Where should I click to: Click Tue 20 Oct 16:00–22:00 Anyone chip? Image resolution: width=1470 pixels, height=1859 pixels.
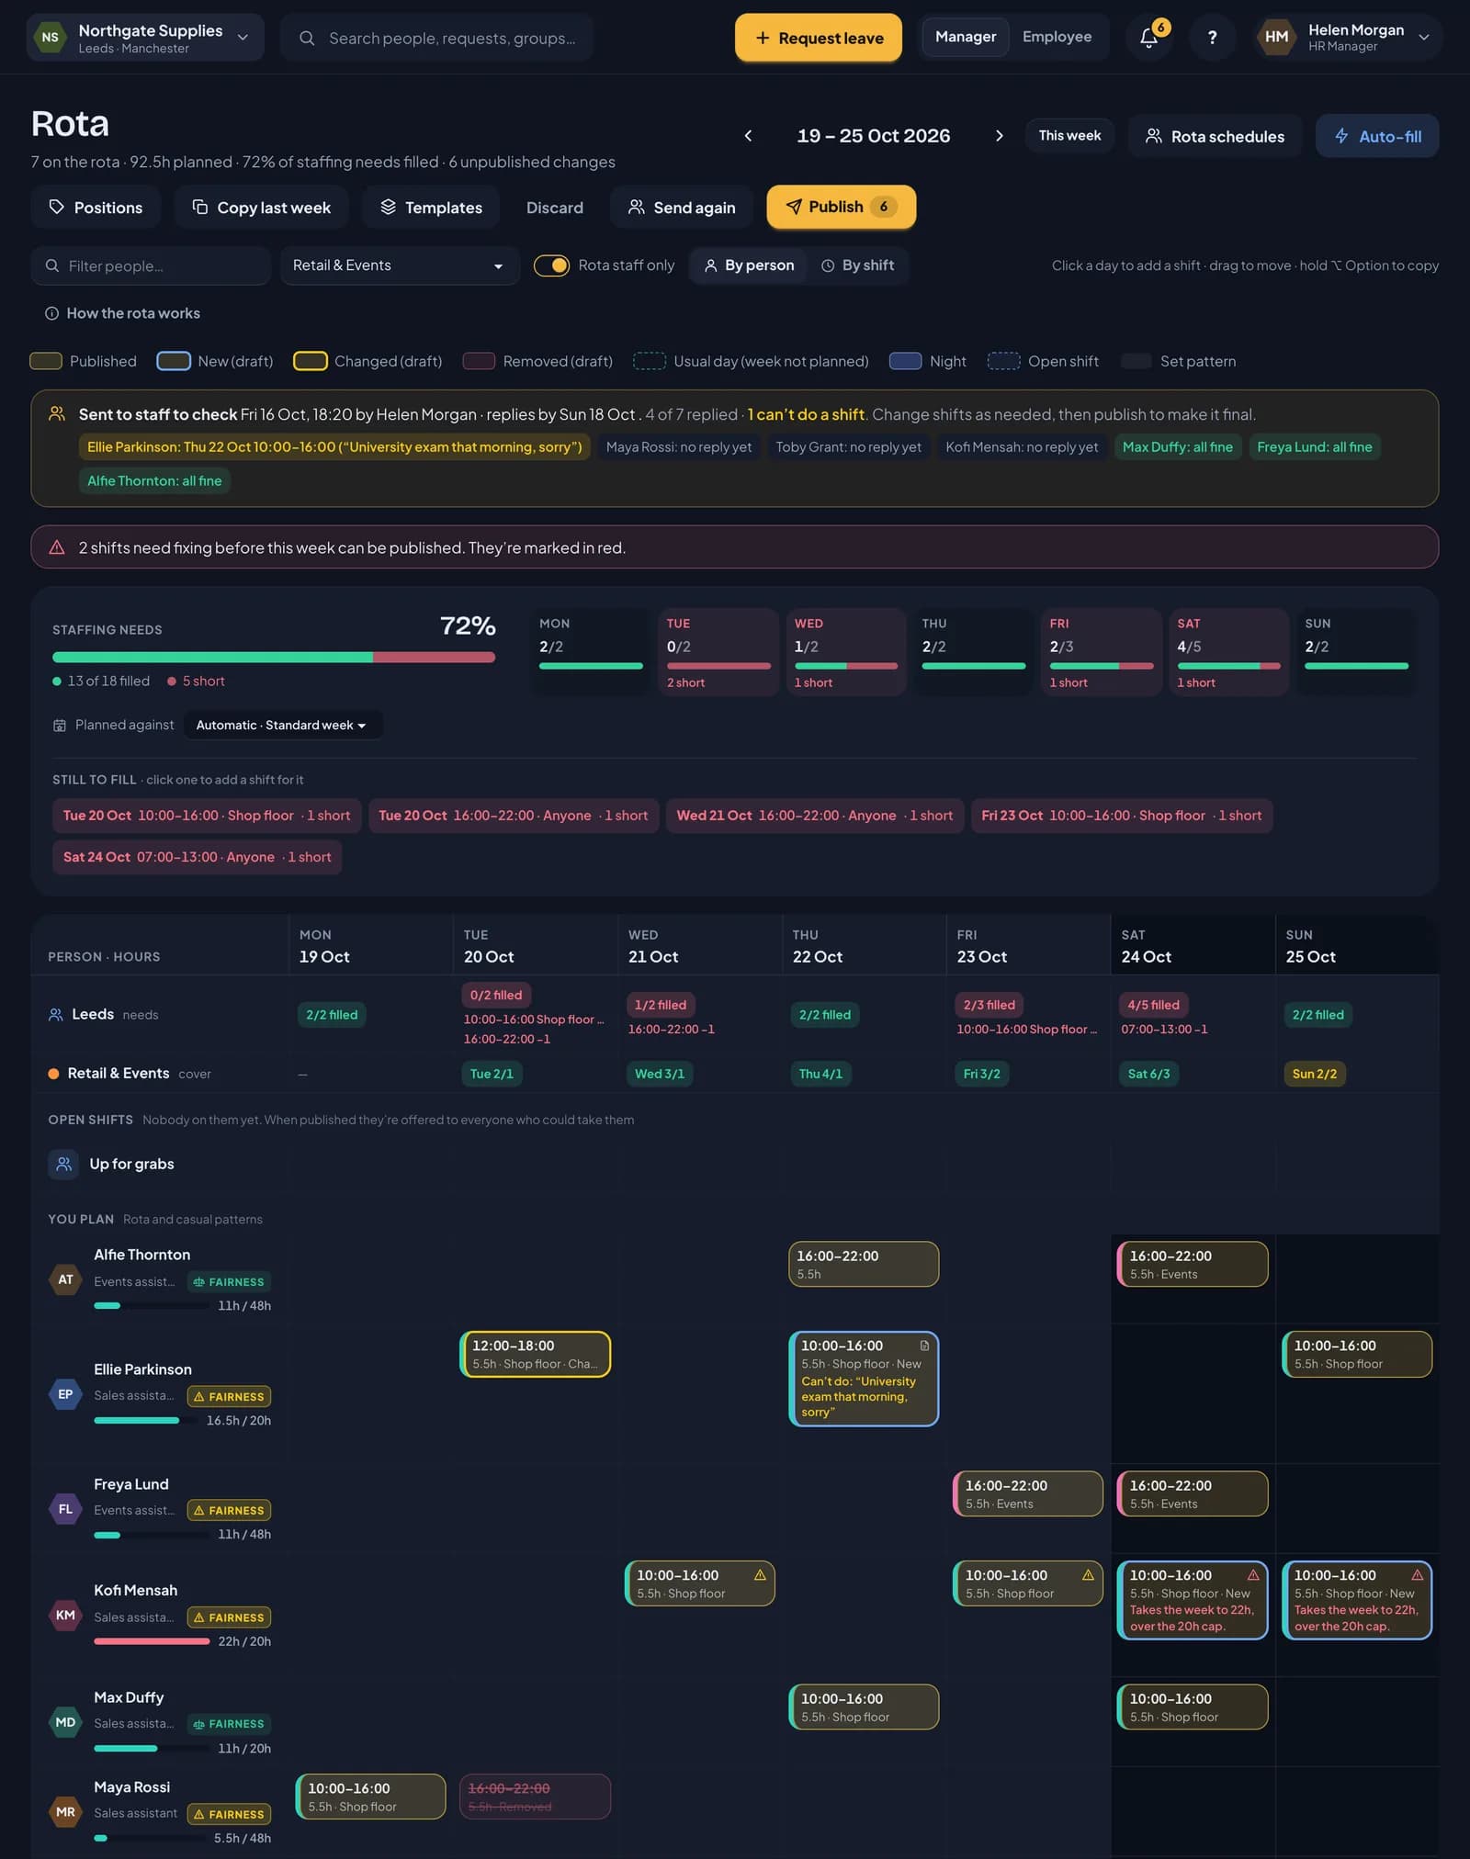514,816
